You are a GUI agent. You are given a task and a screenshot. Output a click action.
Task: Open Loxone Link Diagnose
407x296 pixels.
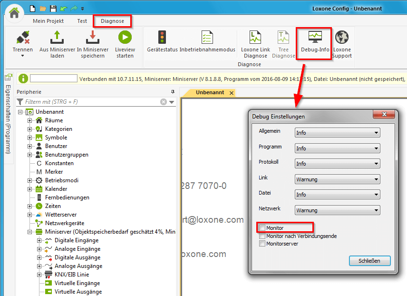pos(255,43)
